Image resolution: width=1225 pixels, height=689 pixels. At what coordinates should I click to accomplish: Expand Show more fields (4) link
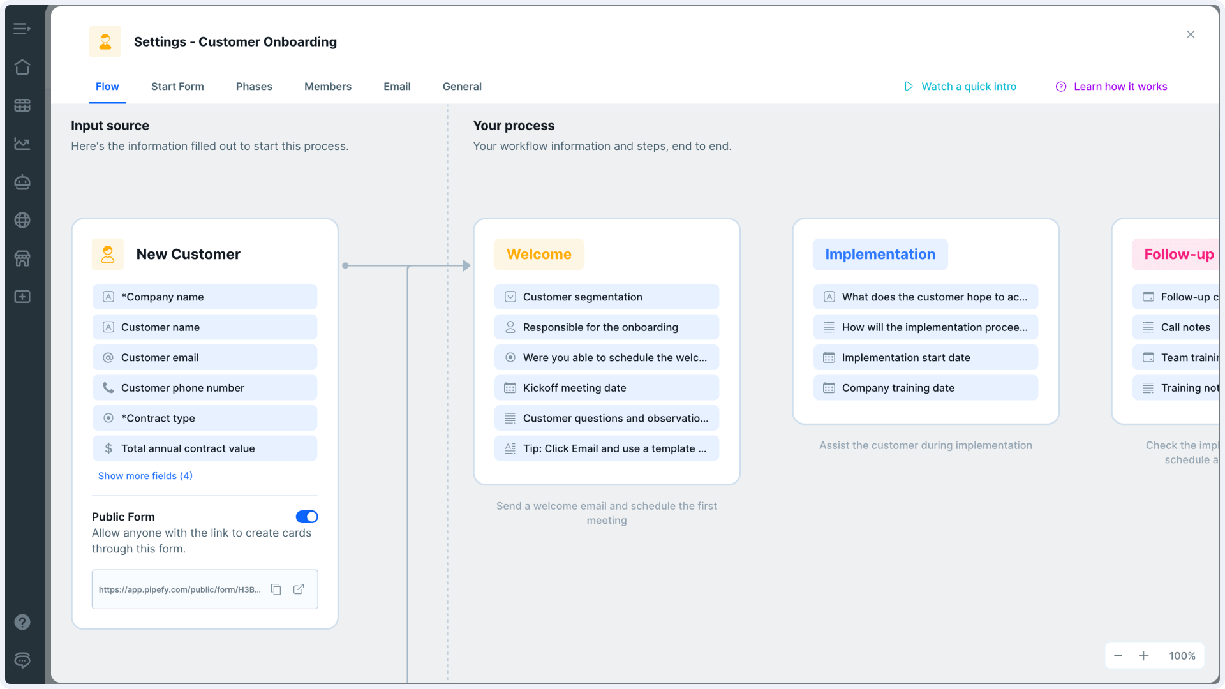point(145,475)
